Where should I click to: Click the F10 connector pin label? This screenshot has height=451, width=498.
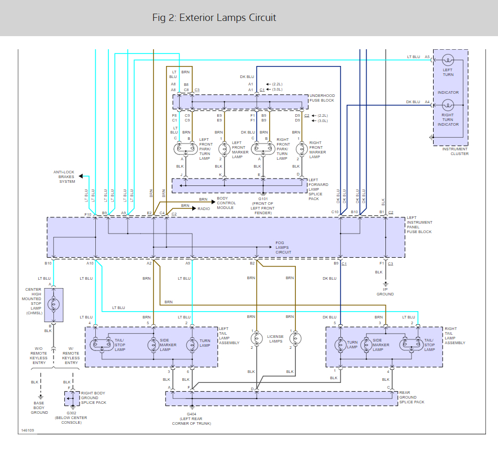tap(88, 215)
